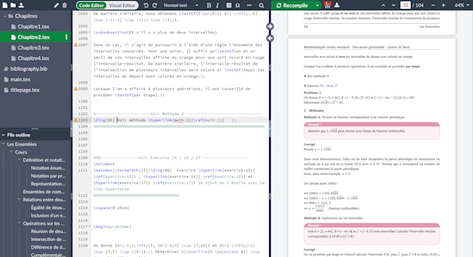Screen dimensions: 473x257
Task: Collapse the Les Ensembles outline section
Action: (x=3, y=144)
